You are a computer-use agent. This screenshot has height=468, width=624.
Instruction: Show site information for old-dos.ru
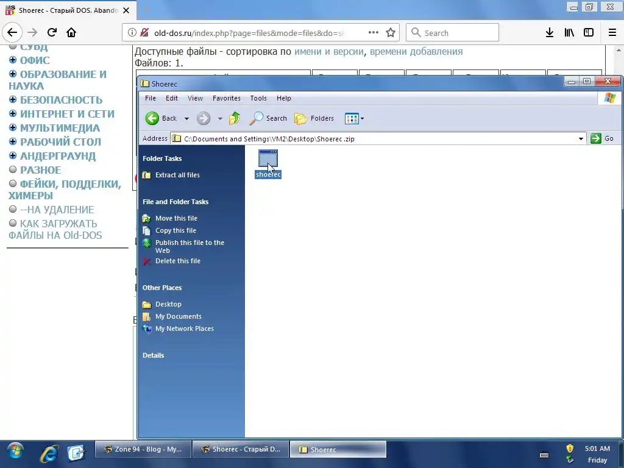click(132, 33)
